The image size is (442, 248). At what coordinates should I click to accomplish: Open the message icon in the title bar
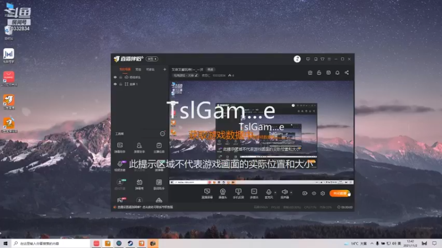pos(308,59)
